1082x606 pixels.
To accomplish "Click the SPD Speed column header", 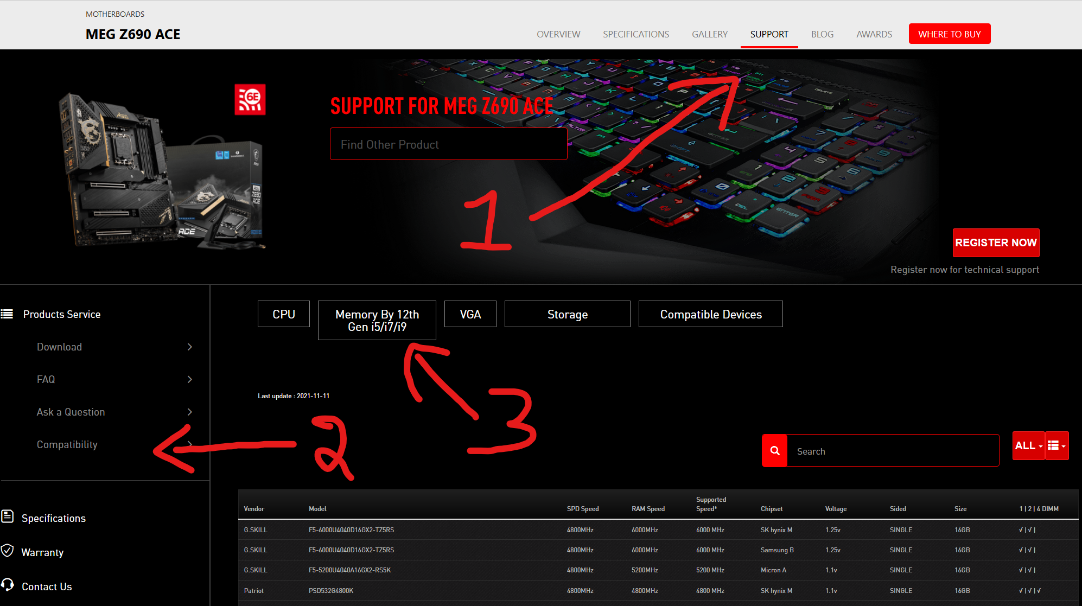I will 583,509.
